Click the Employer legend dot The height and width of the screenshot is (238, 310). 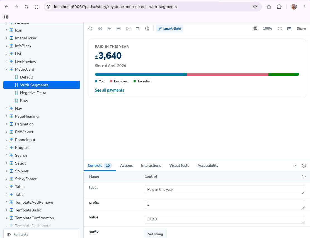pos(111,81)
